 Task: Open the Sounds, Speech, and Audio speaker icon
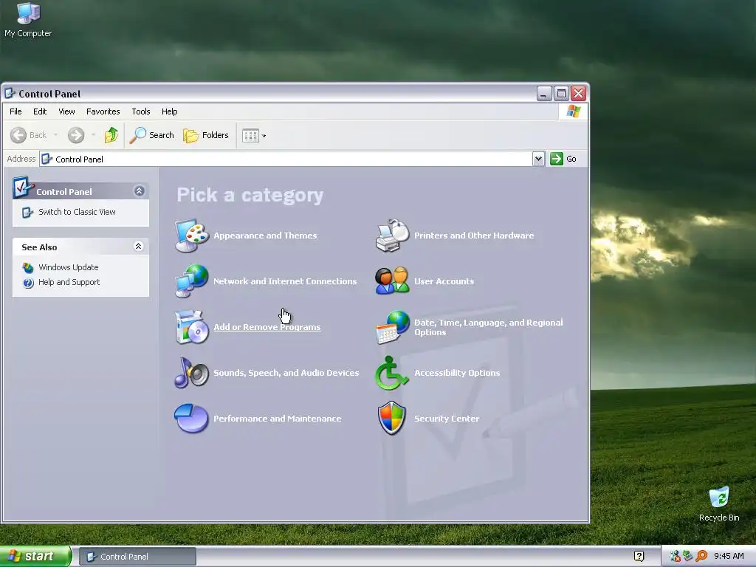coord(191,373)
